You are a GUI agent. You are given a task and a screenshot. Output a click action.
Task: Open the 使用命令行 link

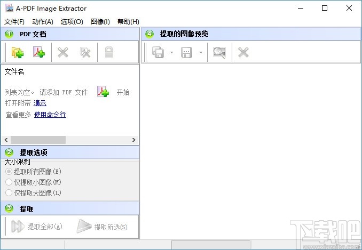(50, 115)
